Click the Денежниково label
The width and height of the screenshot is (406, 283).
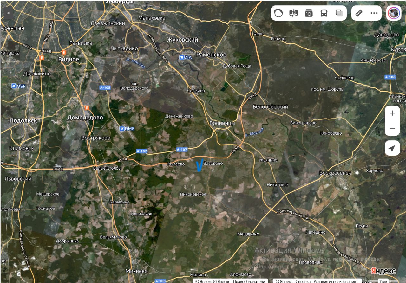[179, 116]
